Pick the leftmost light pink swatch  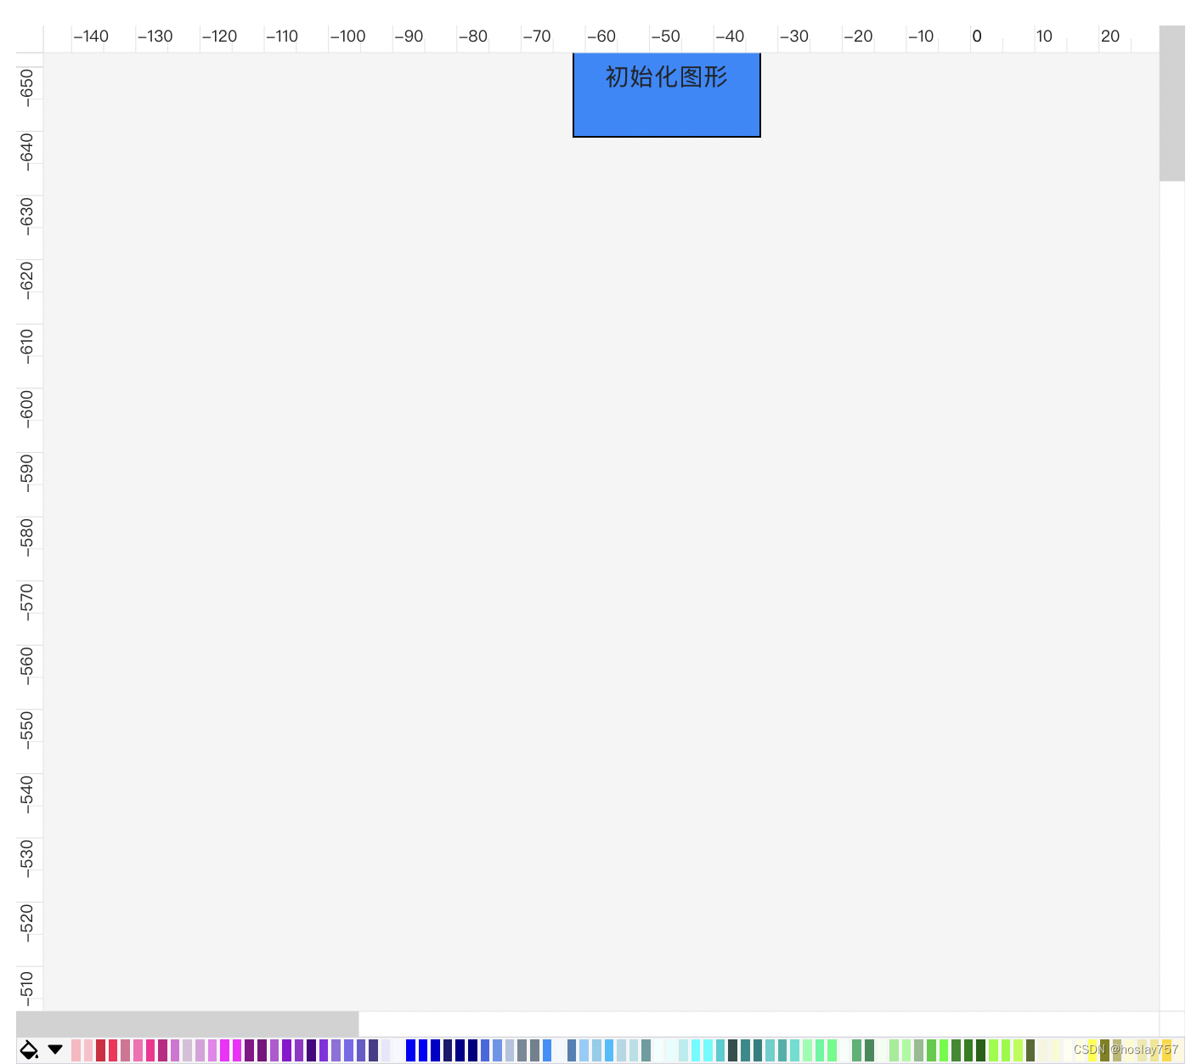coord(76,1050)
